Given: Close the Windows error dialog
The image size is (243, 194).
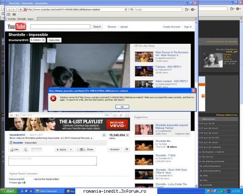Looking at the screenshot, I should point(194,91).
